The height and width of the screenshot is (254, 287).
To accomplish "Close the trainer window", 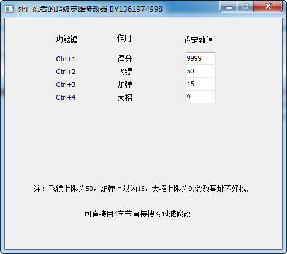I will pos(268,7).
